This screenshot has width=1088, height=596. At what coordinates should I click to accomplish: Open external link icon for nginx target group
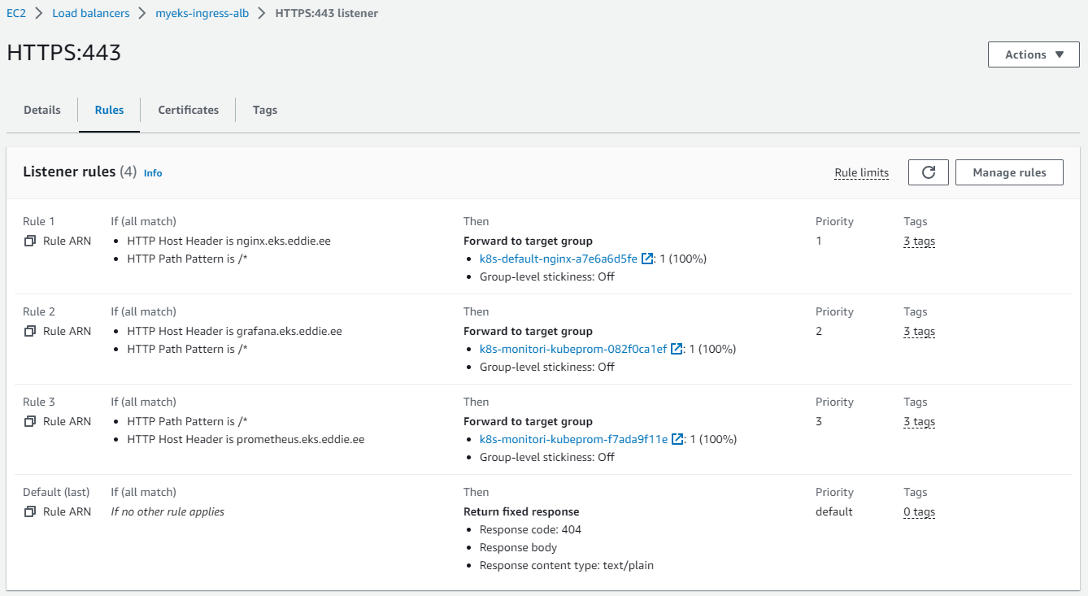click(x=647, y=259)
